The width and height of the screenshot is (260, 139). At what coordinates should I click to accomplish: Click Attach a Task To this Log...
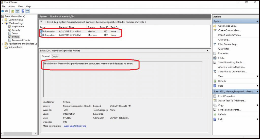[x=232, y=67]
